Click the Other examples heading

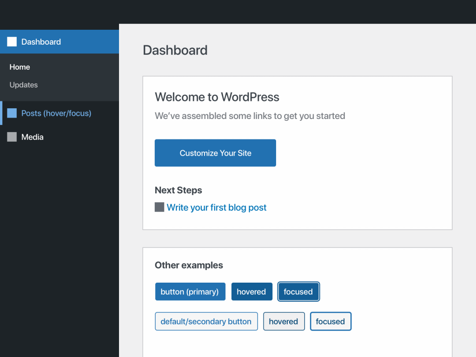(x=189, y=265)
